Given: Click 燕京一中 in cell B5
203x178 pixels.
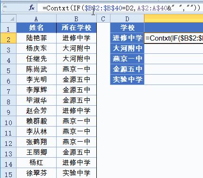Looking at the screenshot, I should [x=76, y=69].
